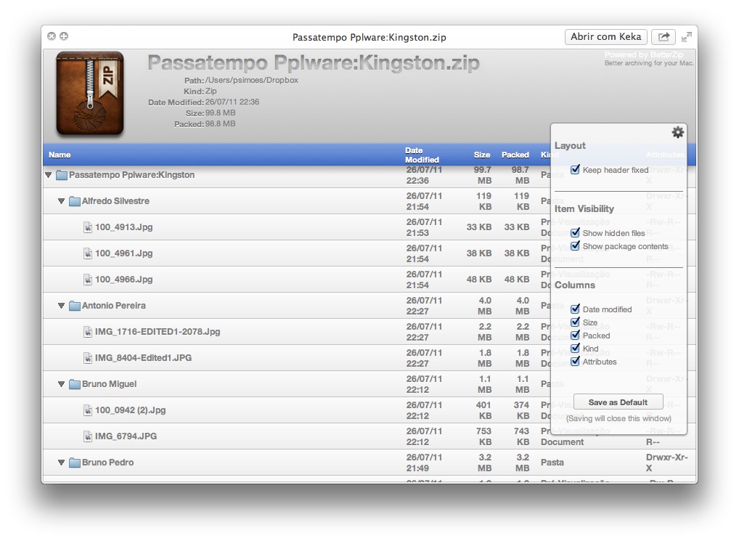
Task: Click the file icon of IMG_6794.JPG
Action: point(88,436)
